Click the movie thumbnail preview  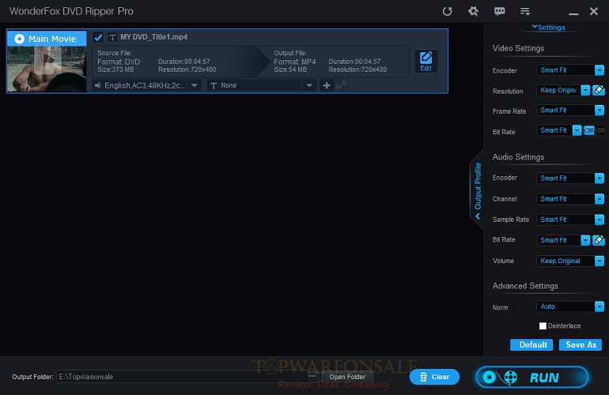click(x=47, y=69)
